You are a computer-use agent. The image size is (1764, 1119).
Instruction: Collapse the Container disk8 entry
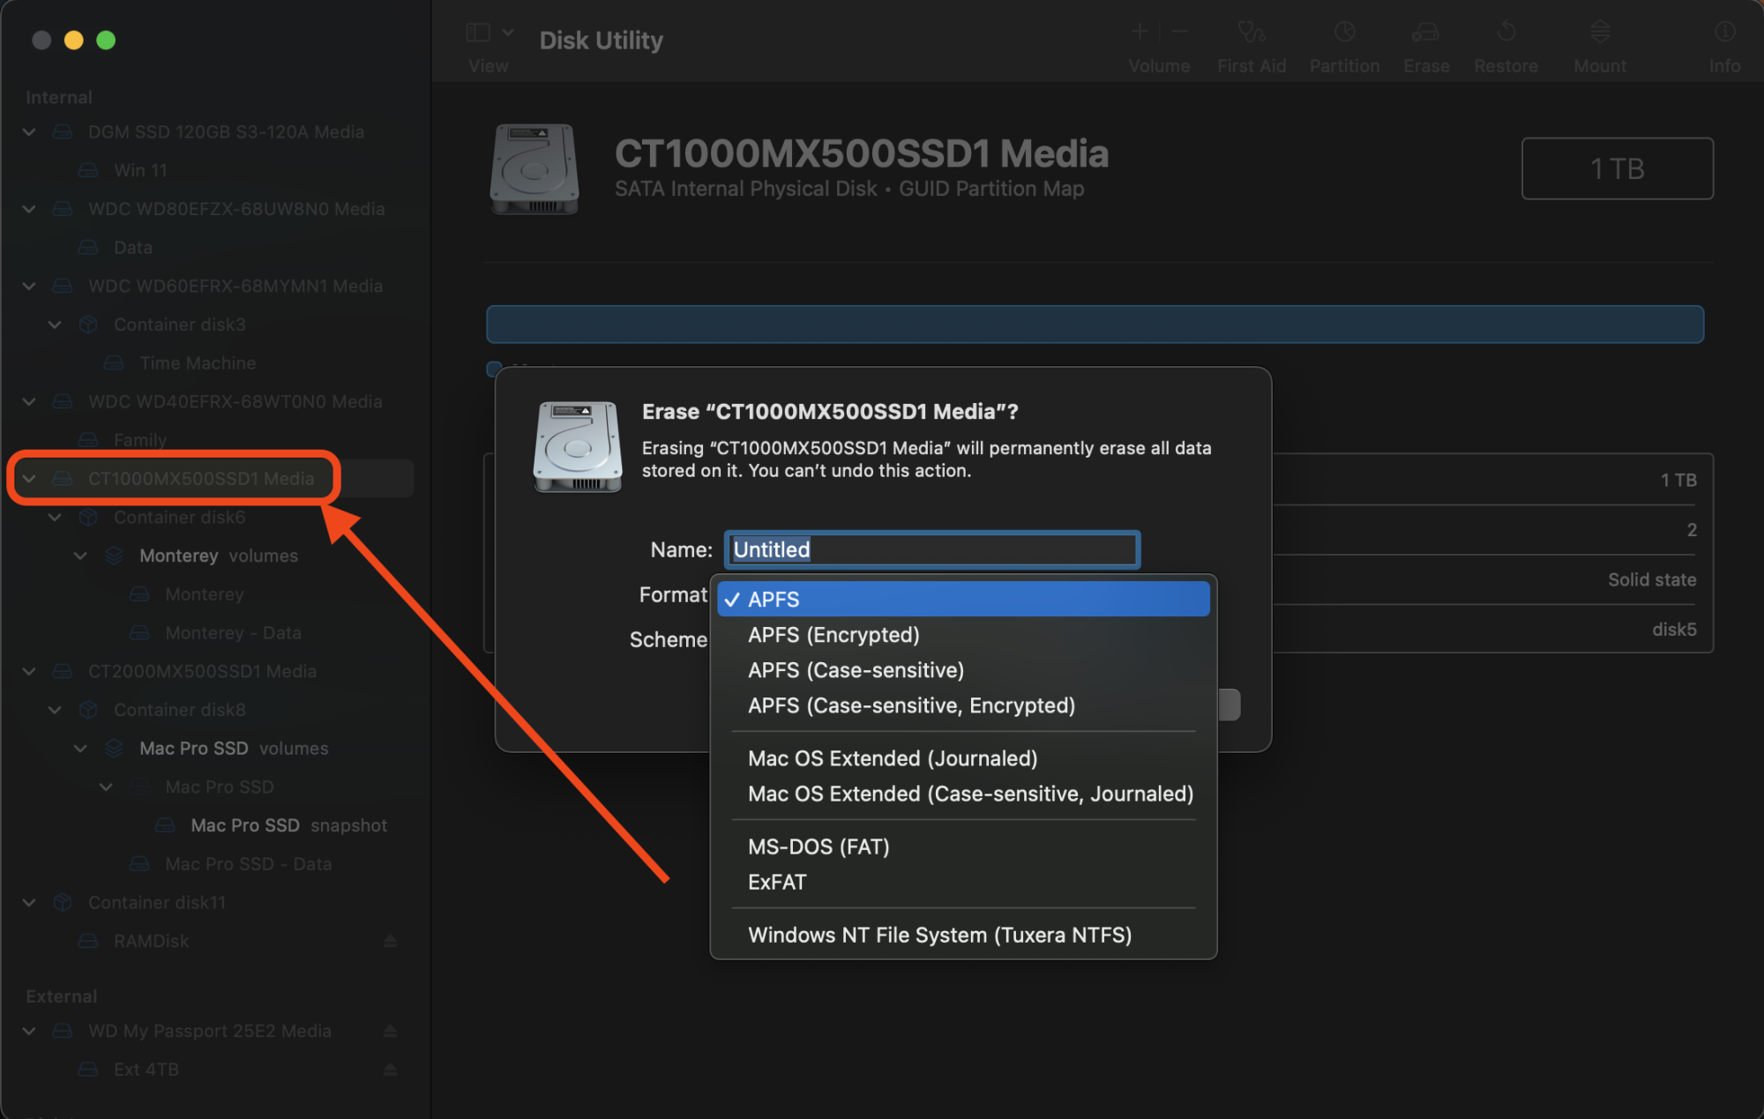[55, 710]
